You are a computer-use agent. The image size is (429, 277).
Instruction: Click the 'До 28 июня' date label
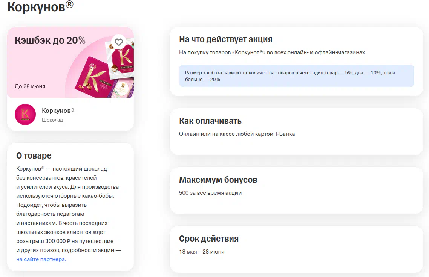pyautogui.click(x=30, y=86)
